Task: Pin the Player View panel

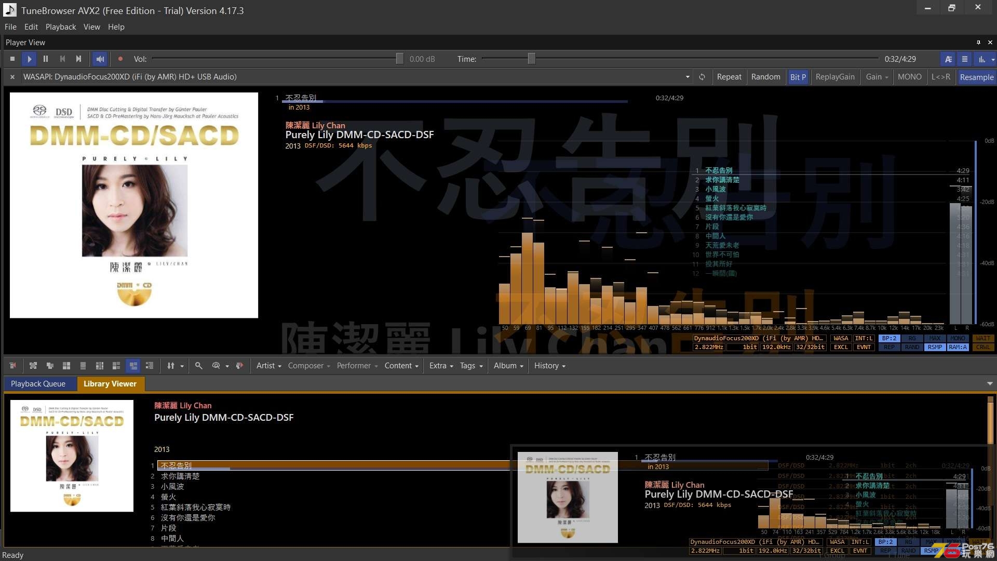Action: tap(978, 43)
